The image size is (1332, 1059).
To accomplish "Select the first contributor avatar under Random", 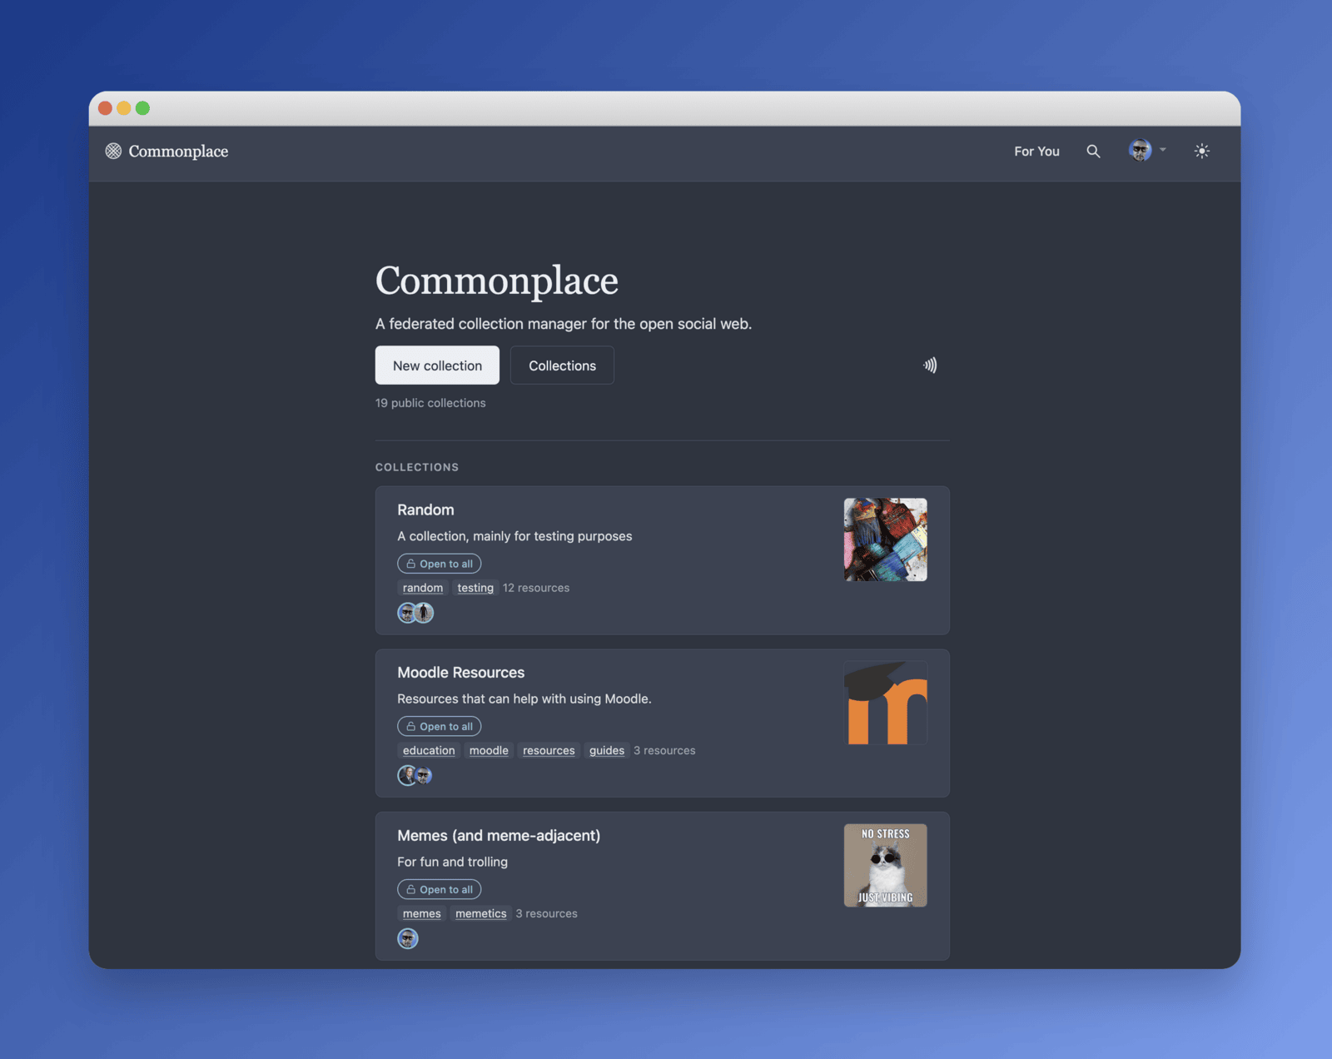I will (x=407, y=613).
